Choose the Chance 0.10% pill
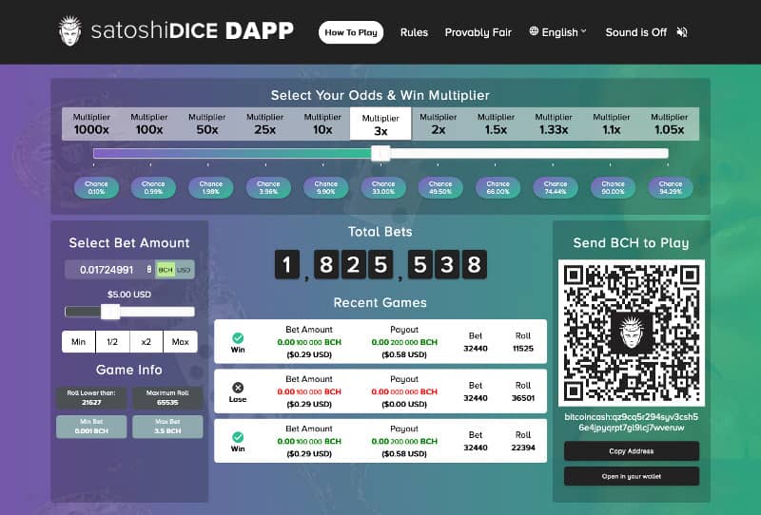 click(x=96, y=188)
